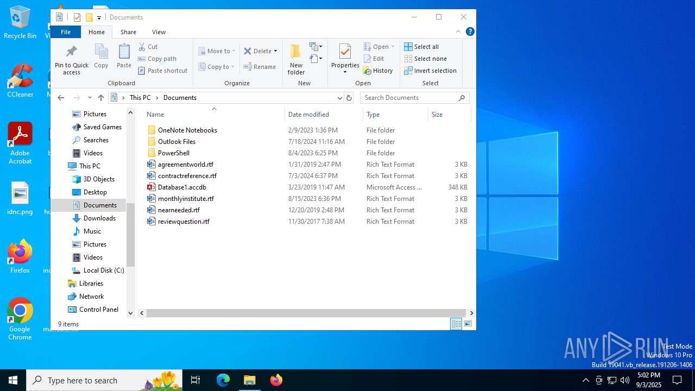
Task: Switch to the Share tab
Action: [x=128, y=32]
